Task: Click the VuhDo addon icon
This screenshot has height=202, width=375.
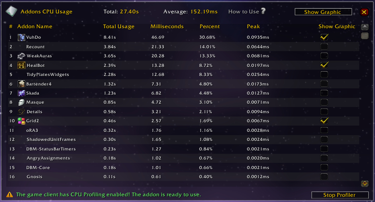Action: point(21,37)
